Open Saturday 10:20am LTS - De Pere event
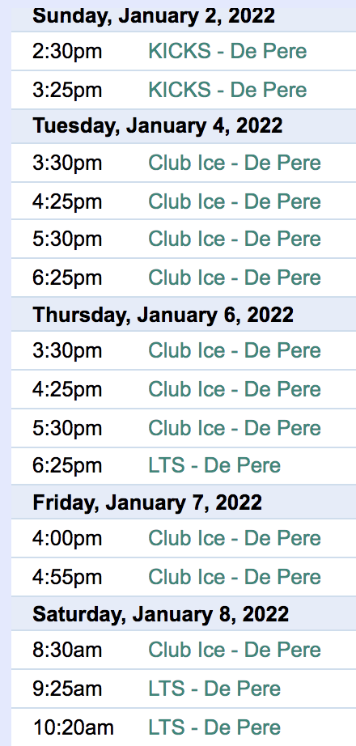Viewport: 356px width, 746px height. tap(214, 727)
